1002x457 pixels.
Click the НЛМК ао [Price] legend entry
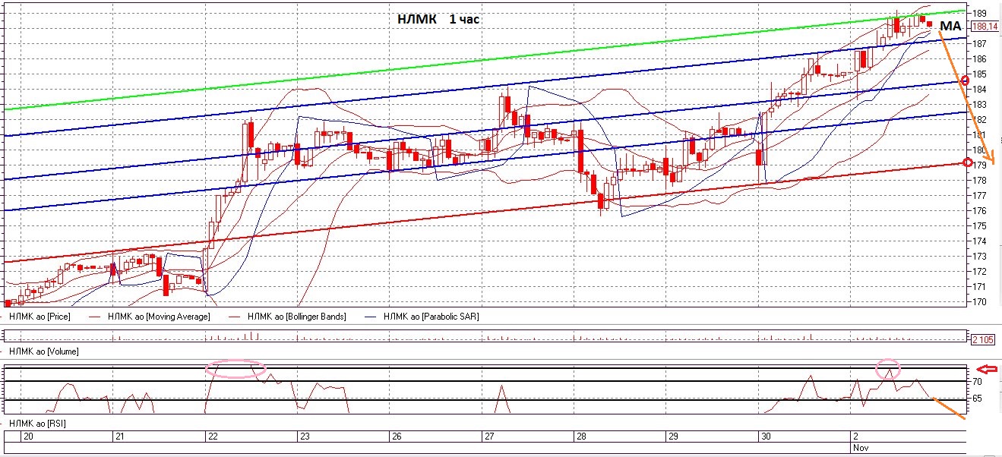tap(40, 316)
